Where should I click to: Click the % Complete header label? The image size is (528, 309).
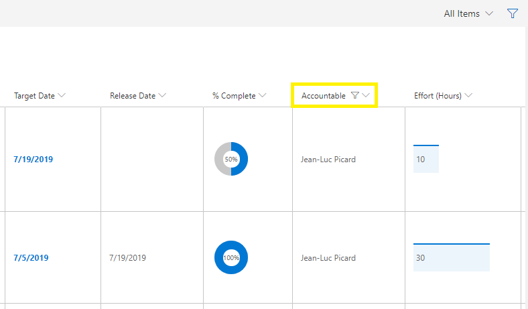(233, 96)
